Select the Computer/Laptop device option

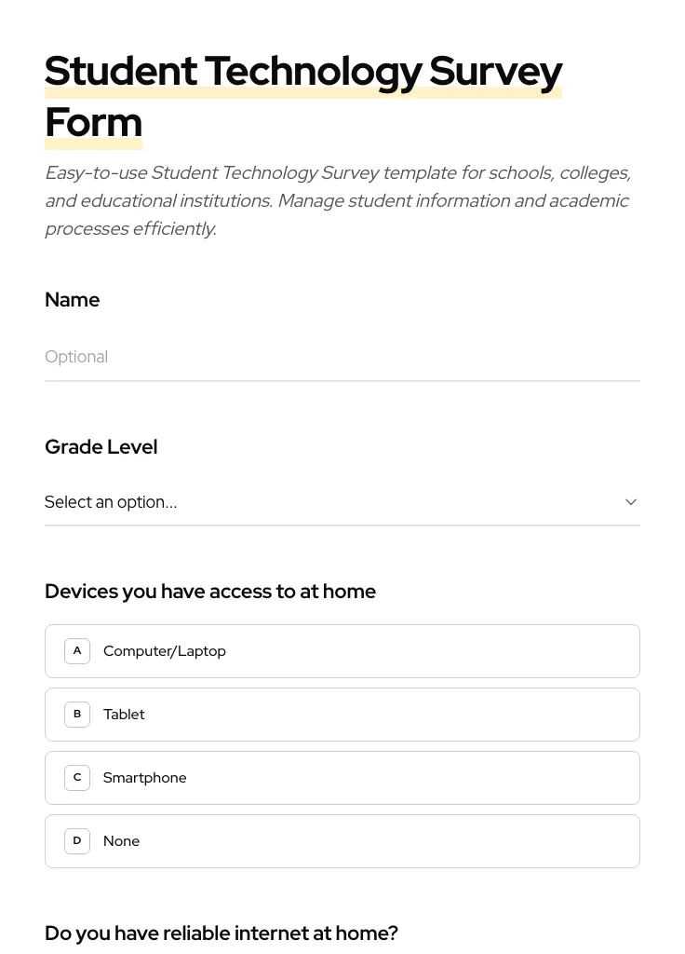[342, 650]
